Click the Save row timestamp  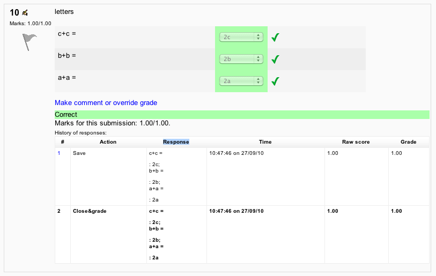pos(237,153)
